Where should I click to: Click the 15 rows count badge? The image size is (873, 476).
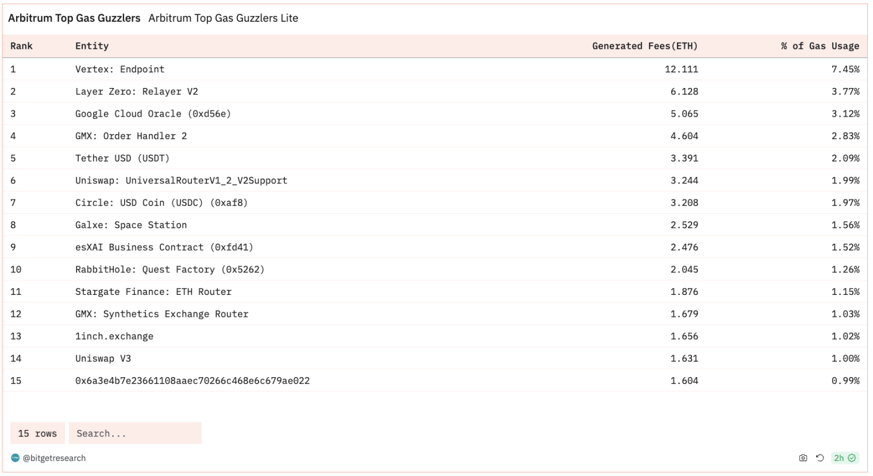[37, 433]
